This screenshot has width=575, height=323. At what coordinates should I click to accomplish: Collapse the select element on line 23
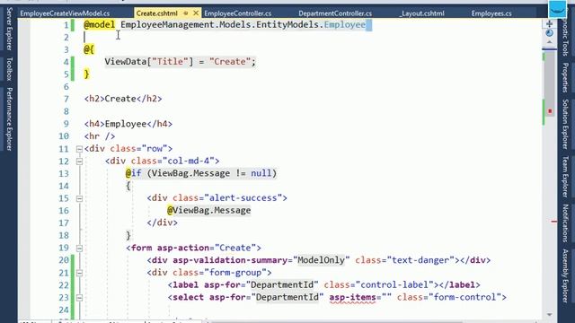(79, 298)
